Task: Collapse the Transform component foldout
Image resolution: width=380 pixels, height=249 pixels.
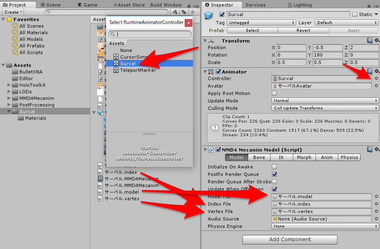Action: 205,41
